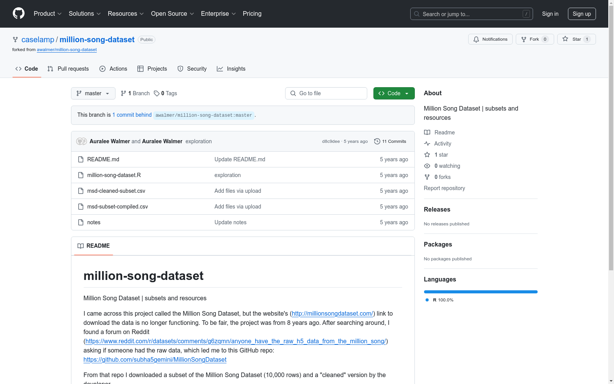Open the million-song-dataset repository link
Image resolution: width=614 pixels, height=384 pixels.
(x=97, y=40)
